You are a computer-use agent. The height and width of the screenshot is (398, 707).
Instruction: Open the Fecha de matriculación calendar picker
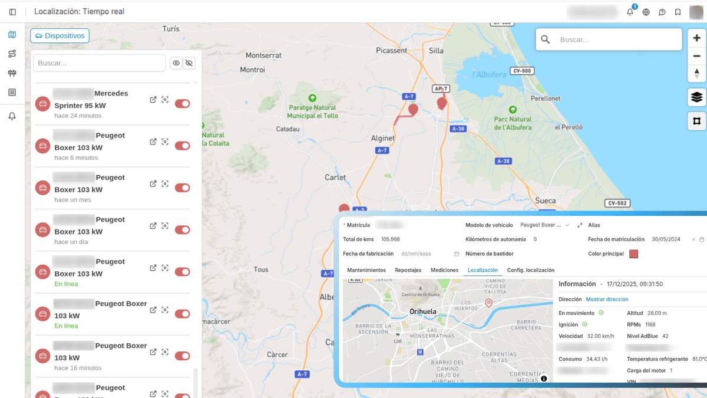click(702, 239)
